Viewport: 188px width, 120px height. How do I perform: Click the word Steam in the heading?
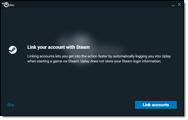point(83,47)
